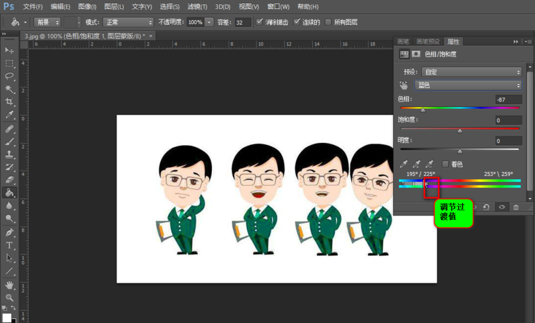This screenshot has width=535, height=323.
Task: Switch to the 画笔预设 tab
Action: pos(429,42)
